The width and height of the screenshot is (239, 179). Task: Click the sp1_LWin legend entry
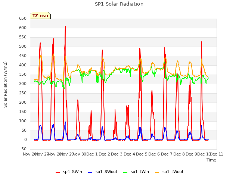pos(136,172)
